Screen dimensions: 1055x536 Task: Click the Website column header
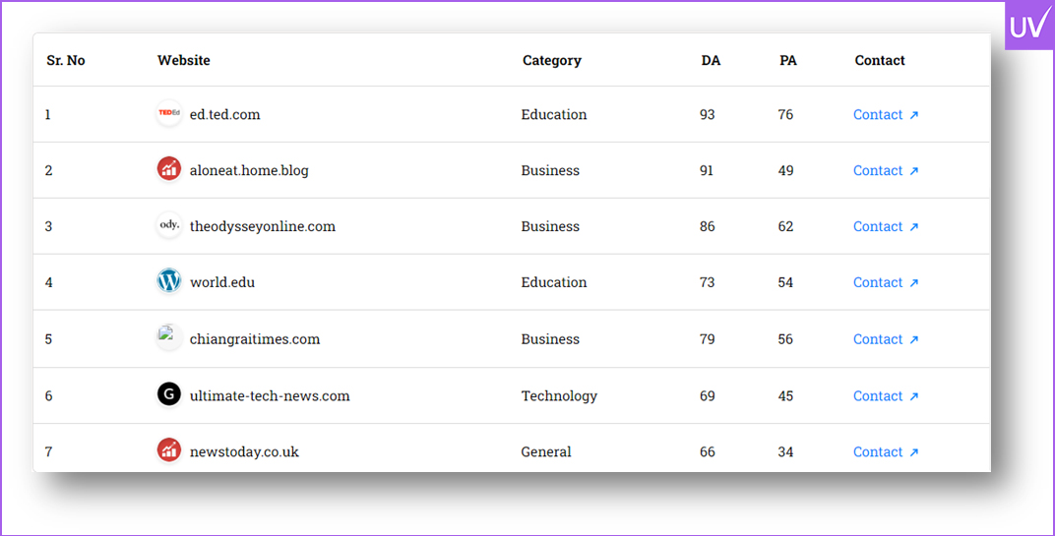tap(184, 61)
